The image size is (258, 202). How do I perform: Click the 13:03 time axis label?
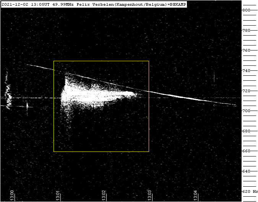(149, 195)
